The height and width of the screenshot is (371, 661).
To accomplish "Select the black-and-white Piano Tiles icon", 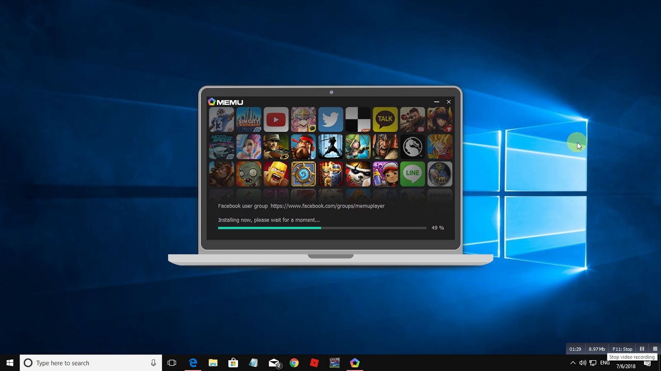I will pyautogui.click(x=358, y=120).
